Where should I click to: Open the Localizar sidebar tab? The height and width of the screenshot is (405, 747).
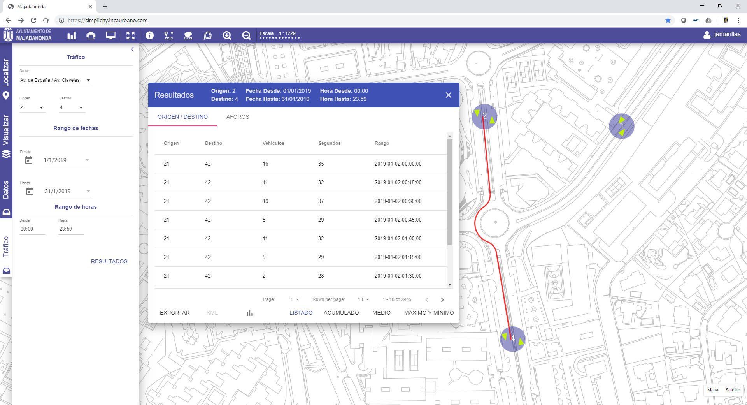tap(6, 79)
